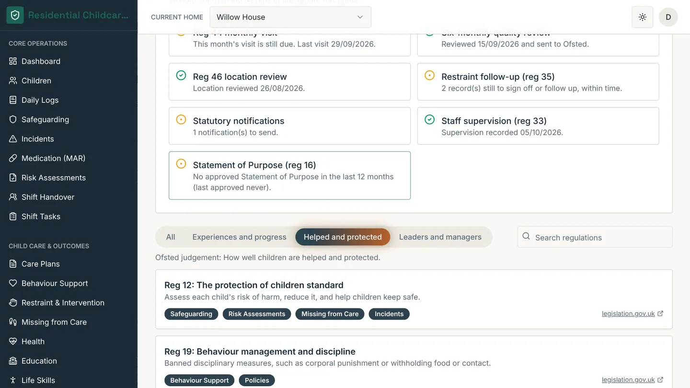Open the Statement of Purpose (reg 16) card
The image size is (690, 388).
tap(289, 175)
